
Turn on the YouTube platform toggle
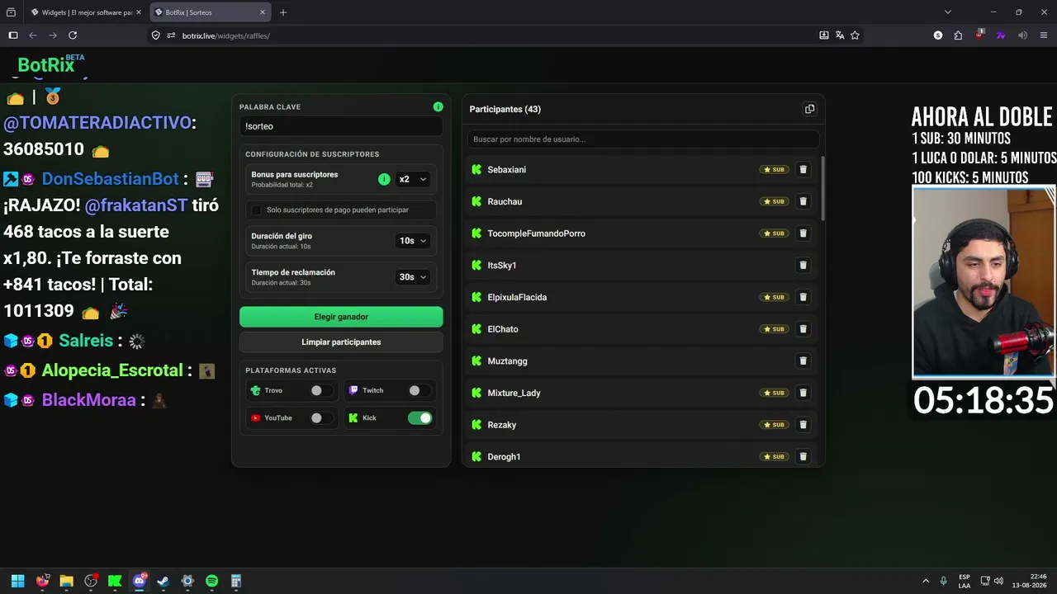pyautogui.click(x=321, y=418)
